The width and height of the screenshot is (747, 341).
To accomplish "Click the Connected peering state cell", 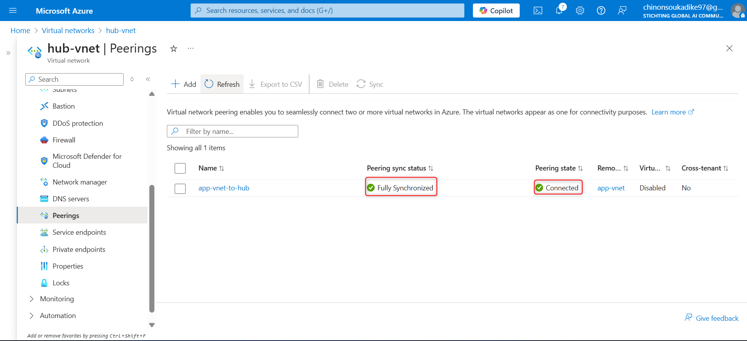I will coord(558,188).
